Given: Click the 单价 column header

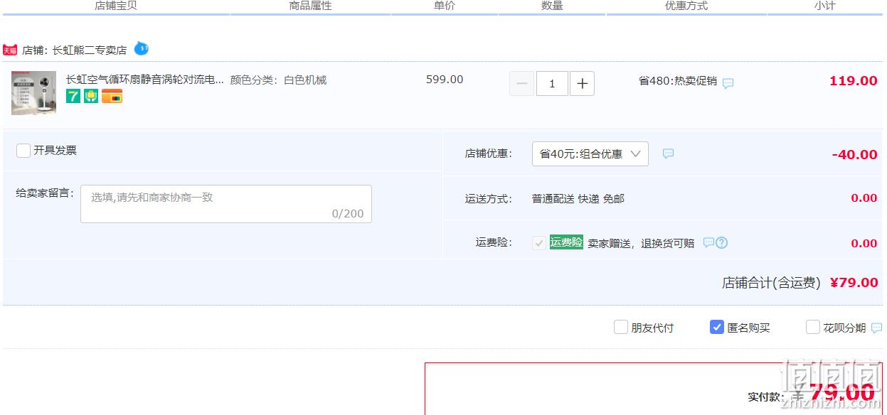Looking at the screenshot, I should (445, 6).
